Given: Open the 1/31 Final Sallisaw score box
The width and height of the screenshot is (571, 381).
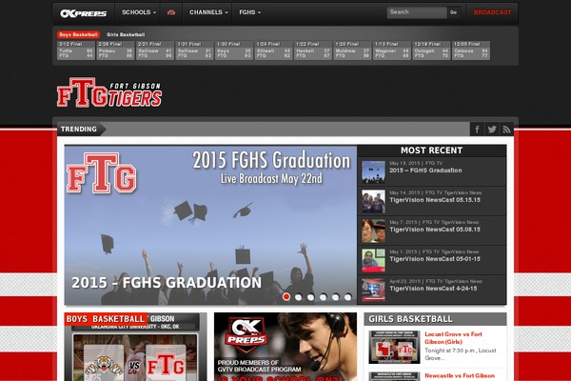Looking at the screenshot, I should [194, 50].
